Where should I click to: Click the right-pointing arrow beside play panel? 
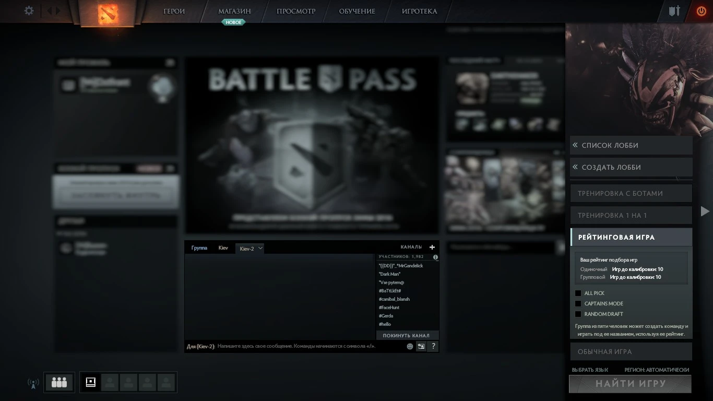[x=705, y=211]
